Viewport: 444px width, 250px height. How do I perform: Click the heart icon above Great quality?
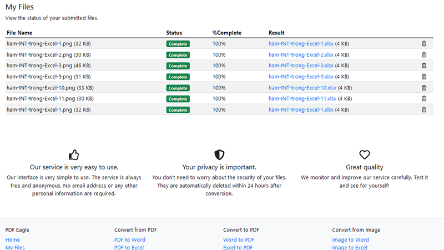click(364, 154)
